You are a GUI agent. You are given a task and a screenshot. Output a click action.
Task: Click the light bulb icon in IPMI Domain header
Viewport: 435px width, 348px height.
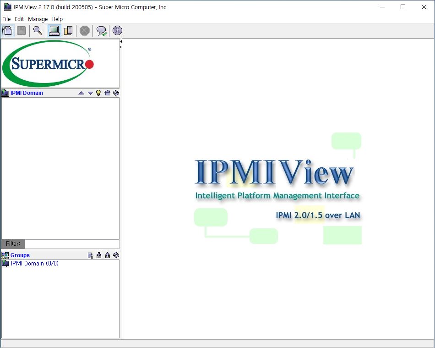[98, 93]
